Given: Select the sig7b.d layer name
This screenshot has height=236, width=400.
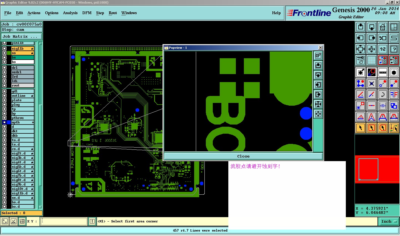Looking at the screenshot, I should pos(23,176).
